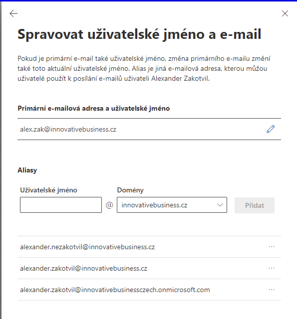Image resolution: width=297 pixels, height=319 pixels.
Task: Open more options for the onmicrosoft.com alias
Action: click(x=272, y=290)
